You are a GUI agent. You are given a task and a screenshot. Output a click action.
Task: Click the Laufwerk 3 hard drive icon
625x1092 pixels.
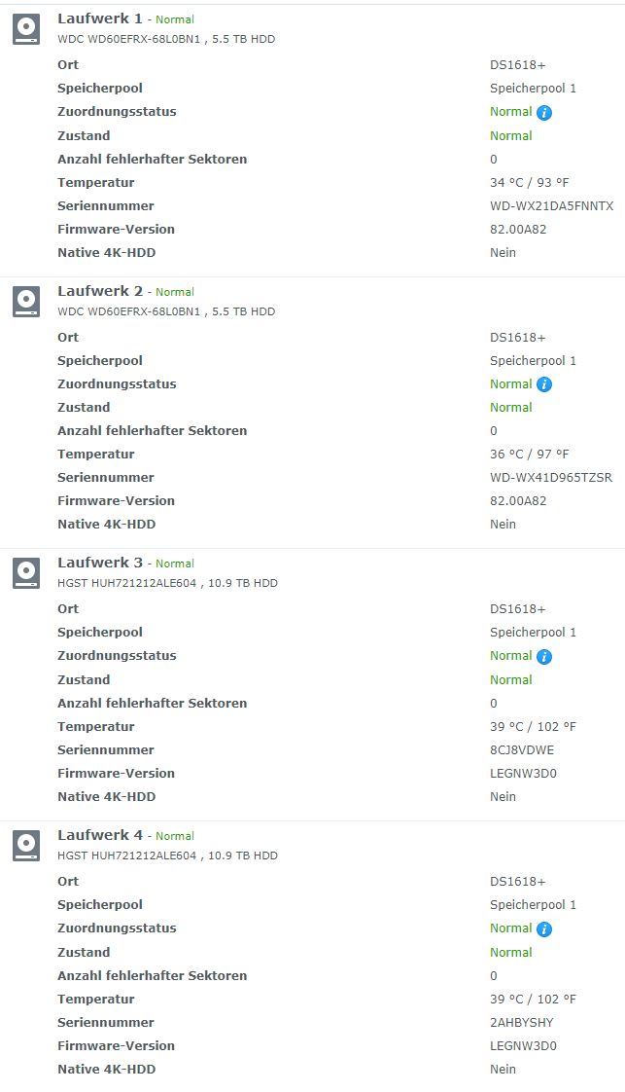[x=26, y=574]
